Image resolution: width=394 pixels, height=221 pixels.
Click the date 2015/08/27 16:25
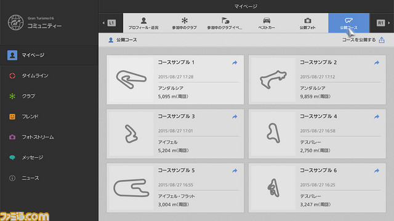click(318, 185)
